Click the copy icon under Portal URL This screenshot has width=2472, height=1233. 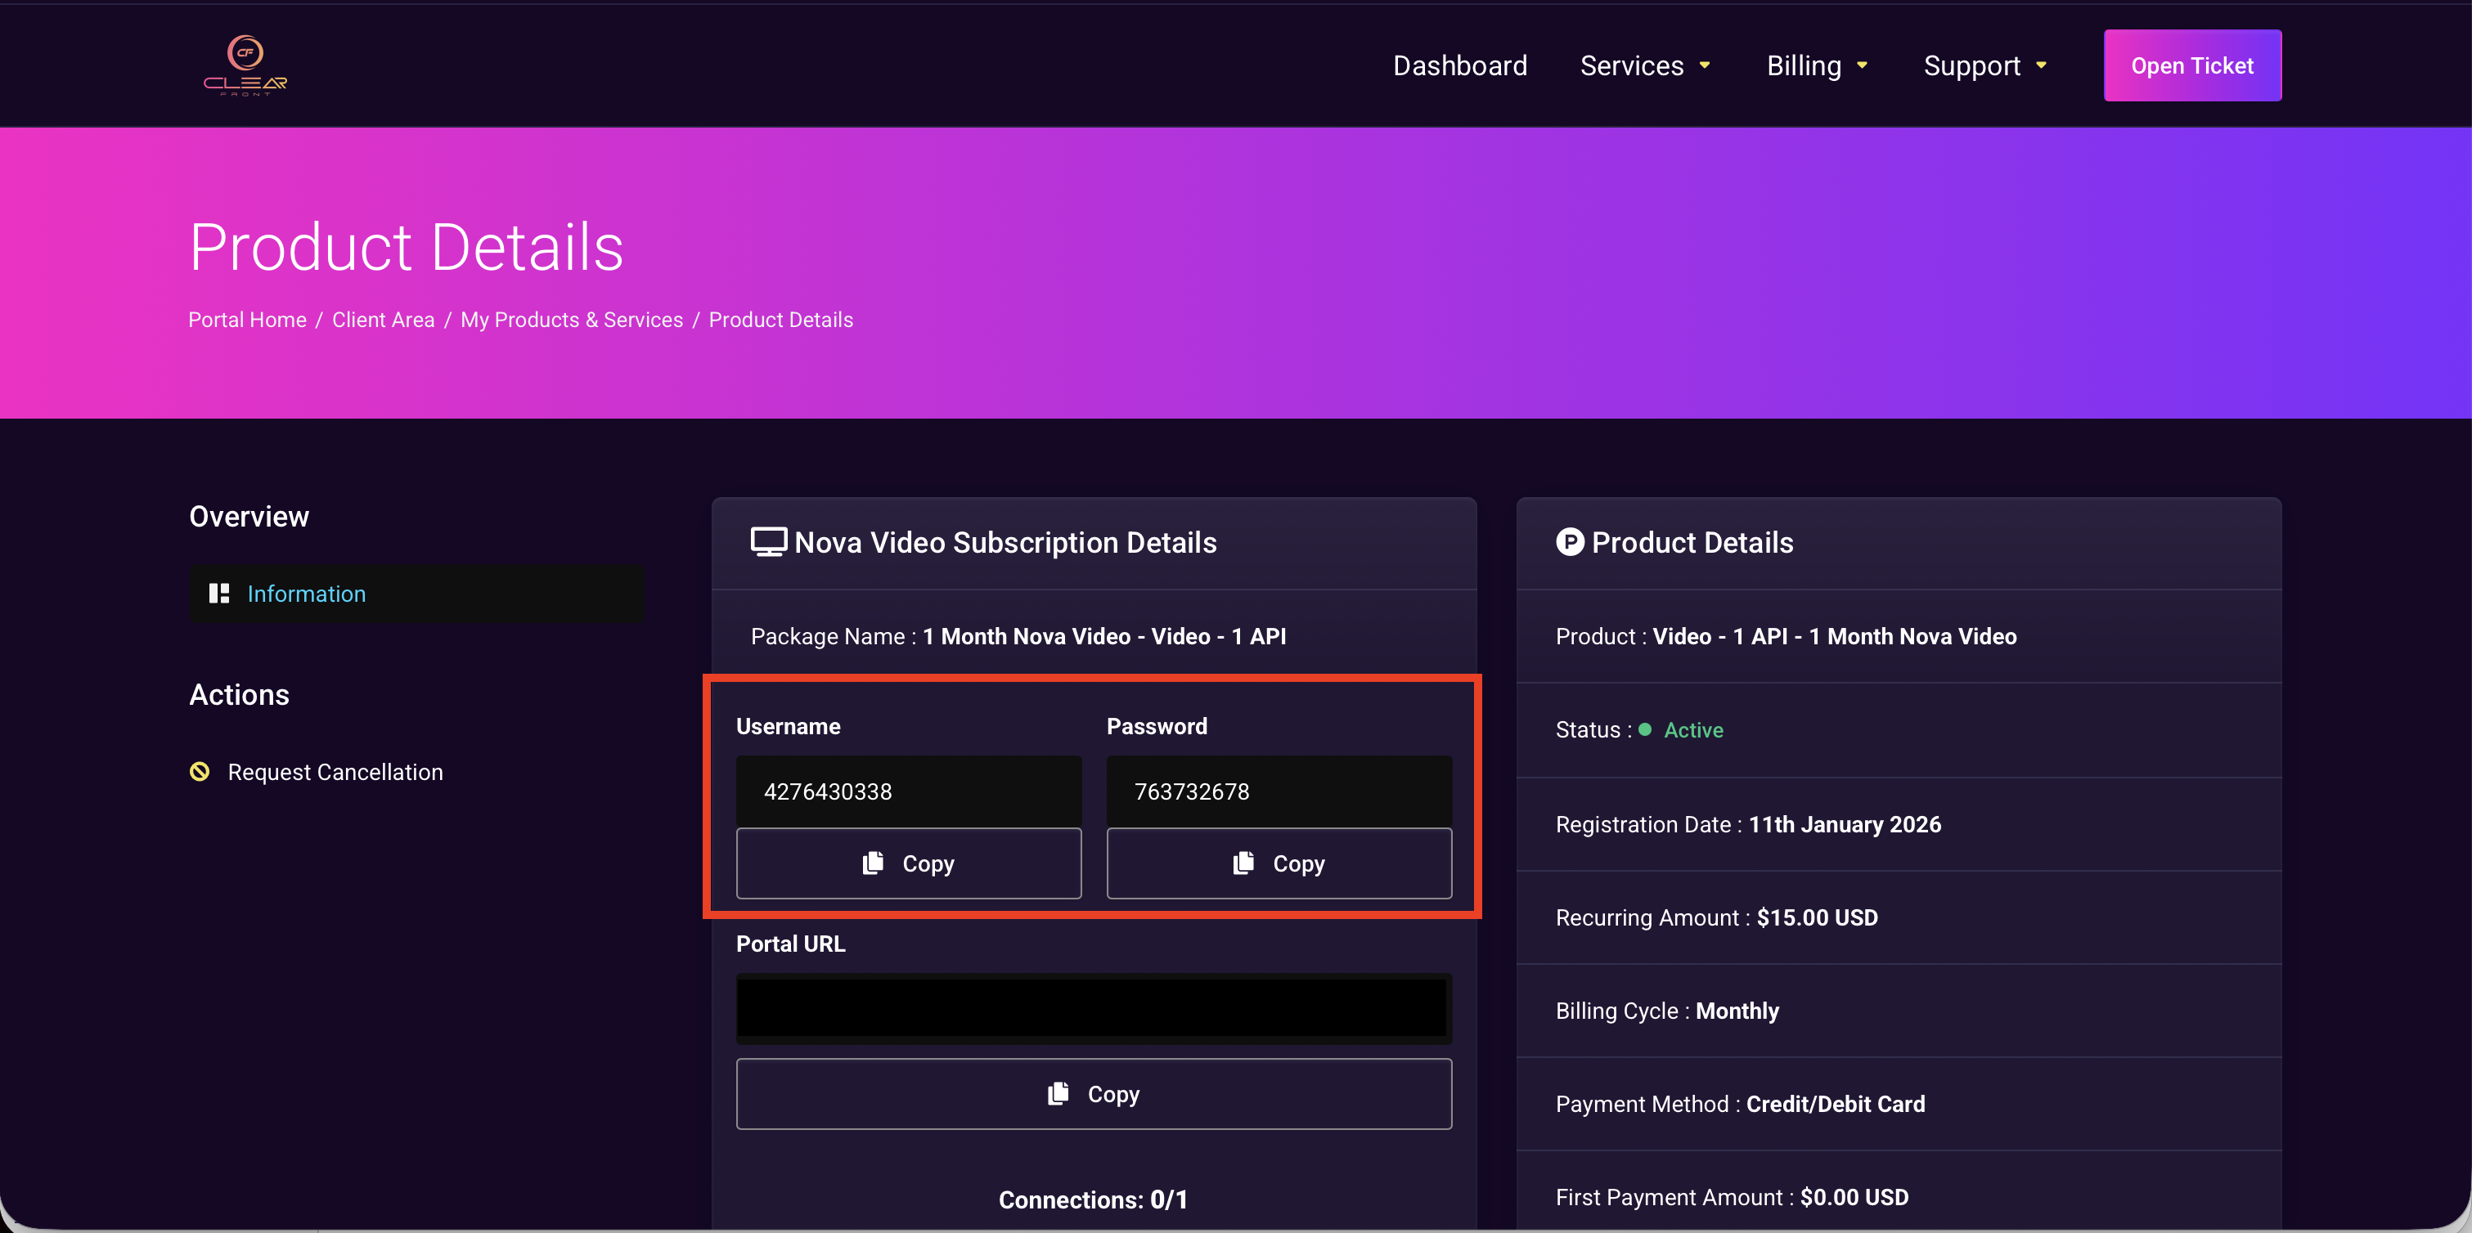1058,1094
